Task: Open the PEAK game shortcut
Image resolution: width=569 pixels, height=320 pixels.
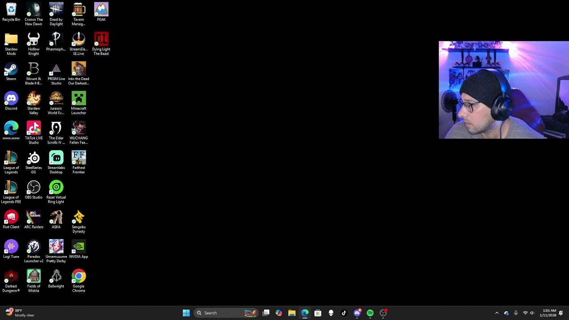Action: (x=101, y=12)
